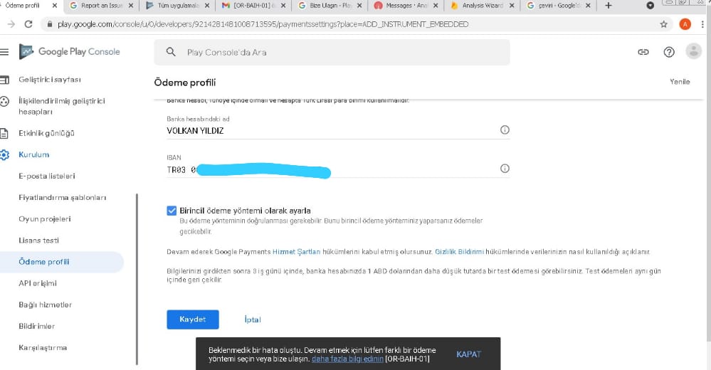Dismiss error with KAPAT
The height and width of the screenshot is (370, 711).
coord(468,354)
